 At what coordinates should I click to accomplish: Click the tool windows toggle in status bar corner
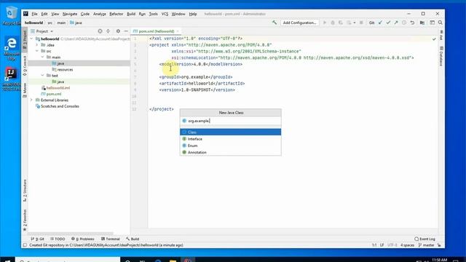click(25, 245)
